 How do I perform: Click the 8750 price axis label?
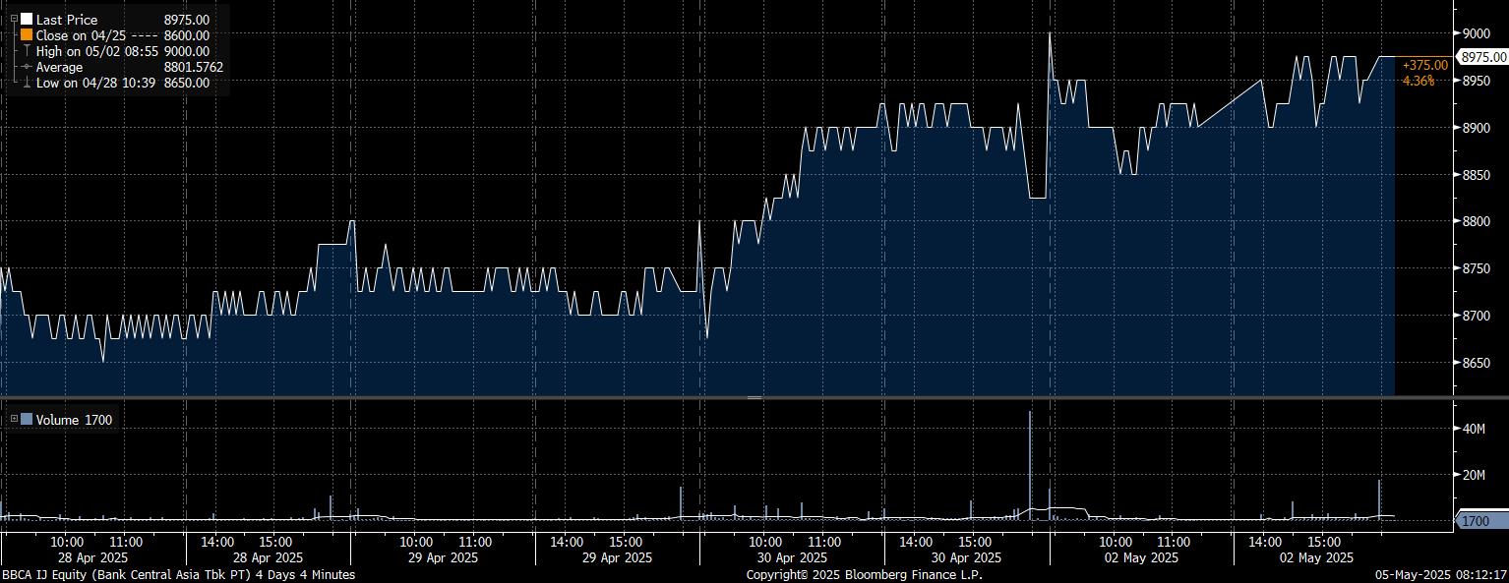1478,269
